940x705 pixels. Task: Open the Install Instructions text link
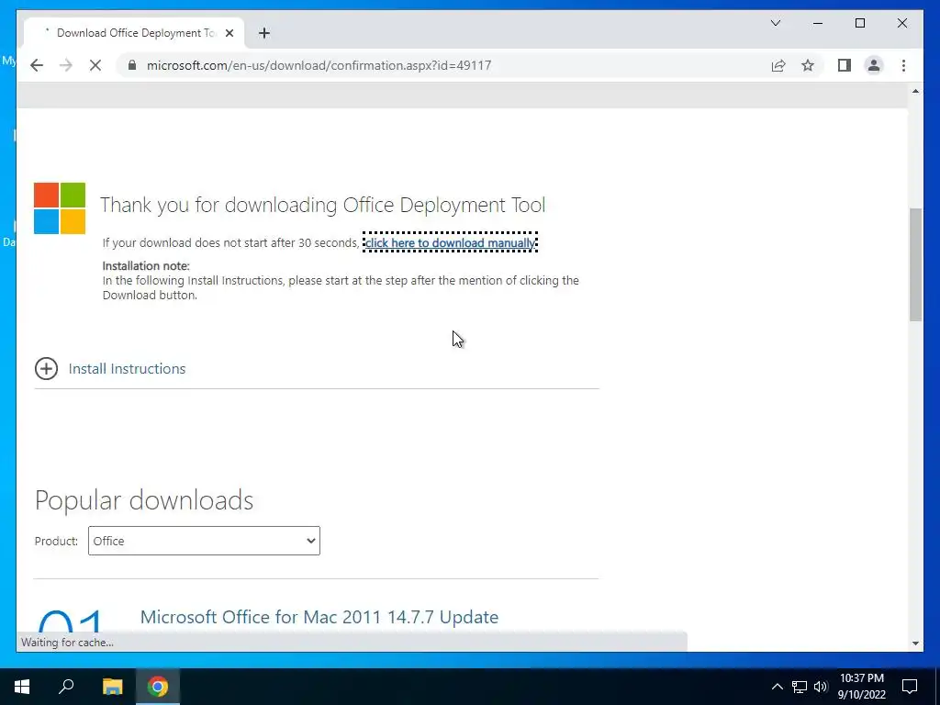pos(127,369)
